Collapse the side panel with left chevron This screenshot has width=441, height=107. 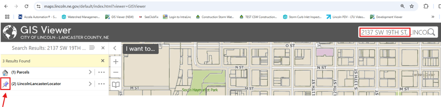[115, 48]
